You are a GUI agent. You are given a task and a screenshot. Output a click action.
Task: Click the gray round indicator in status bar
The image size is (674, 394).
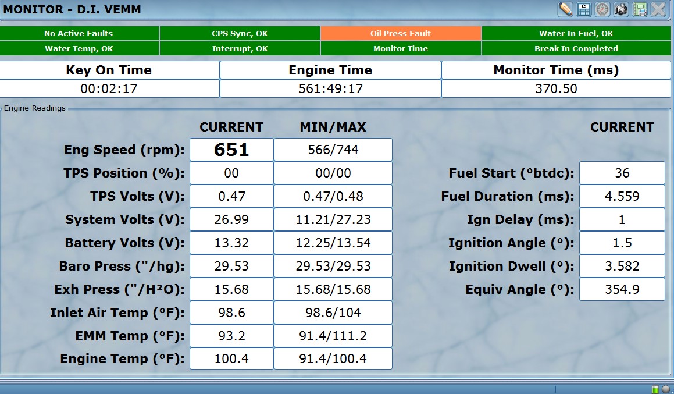[x=666, y=389]
